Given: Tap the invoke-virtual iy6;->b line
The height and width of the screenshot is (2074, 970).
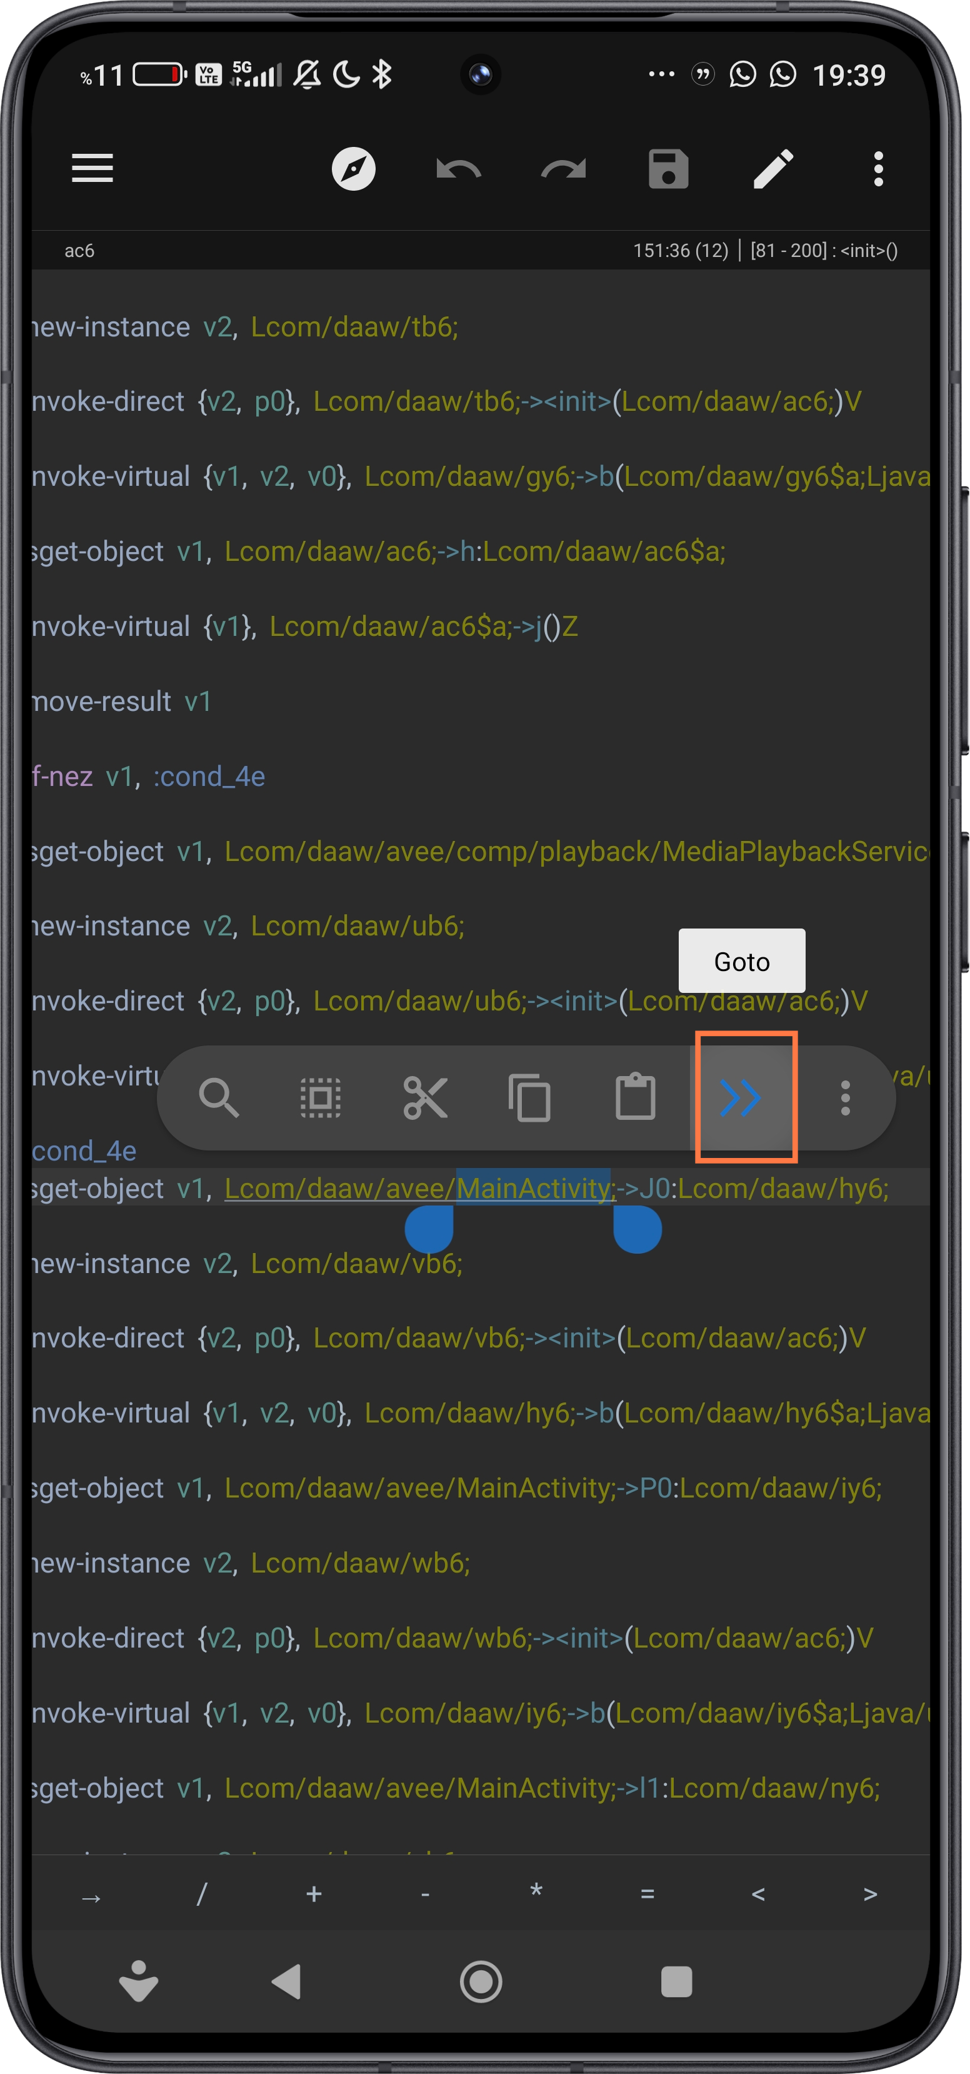Looking at the screenshot, I should pyautogui.click(x=481, y=1713).
